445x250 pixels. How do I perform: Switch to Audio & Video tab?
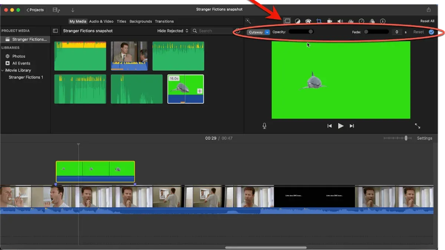tap(101, 21)
